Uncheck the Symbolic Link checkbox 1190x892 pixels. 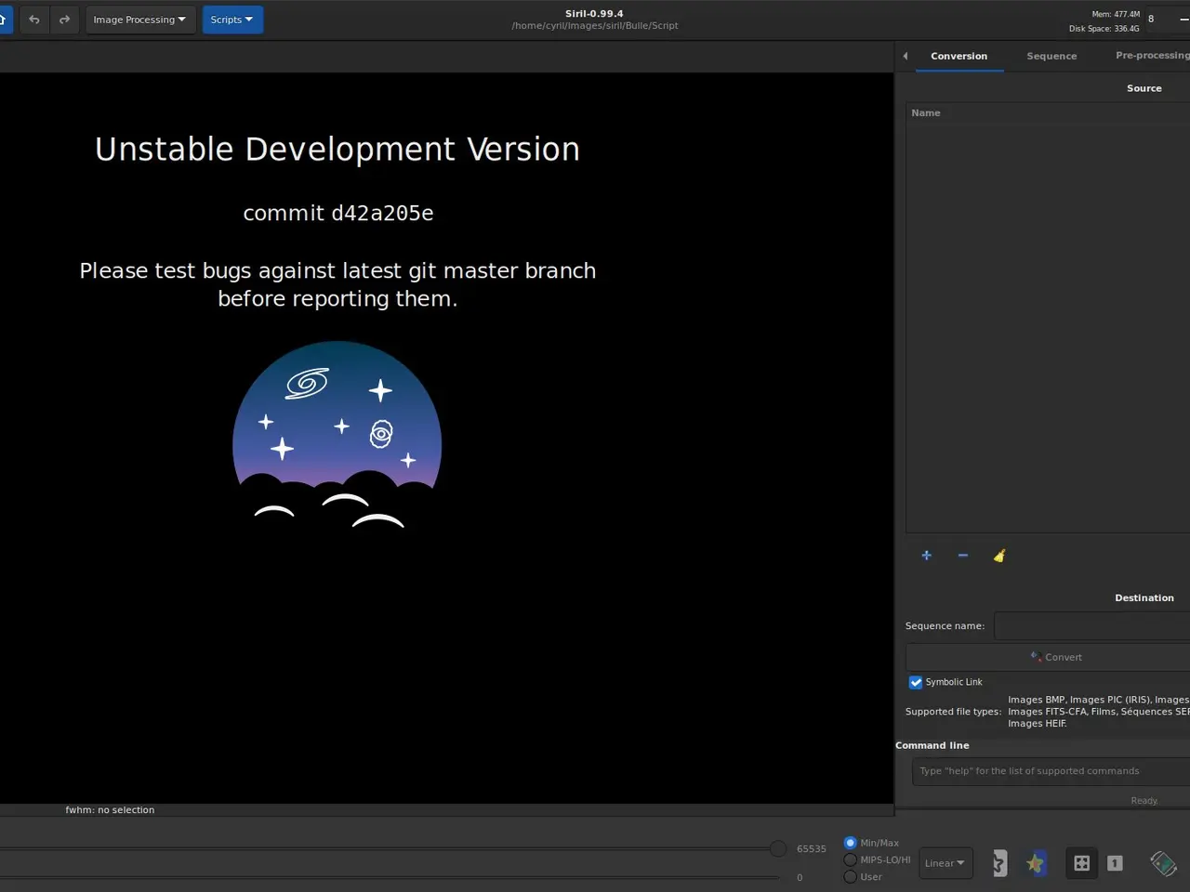916,682
